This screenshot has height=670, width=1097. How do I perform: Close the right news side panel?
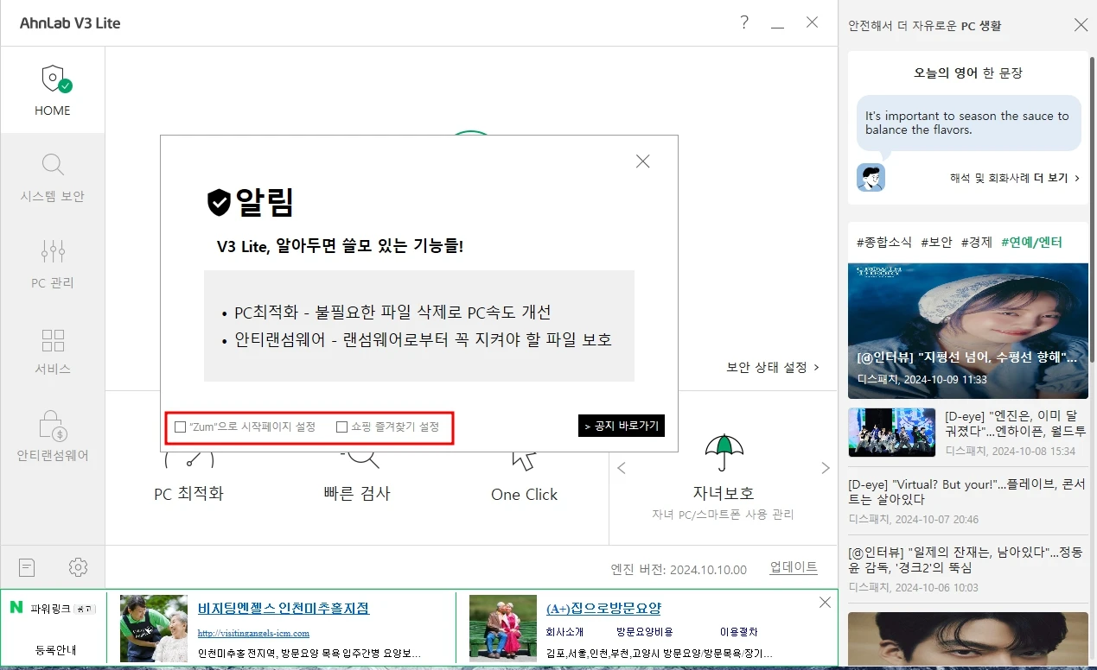pos(1081,25)
